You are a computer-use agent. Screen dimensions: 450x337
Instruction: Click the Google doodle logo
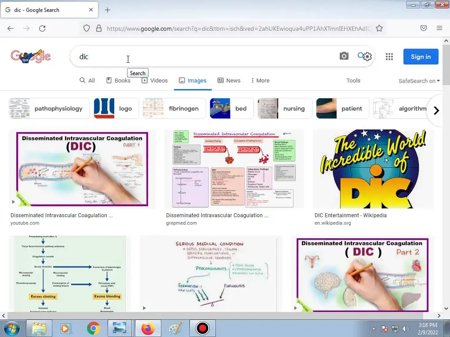point(31,56)
